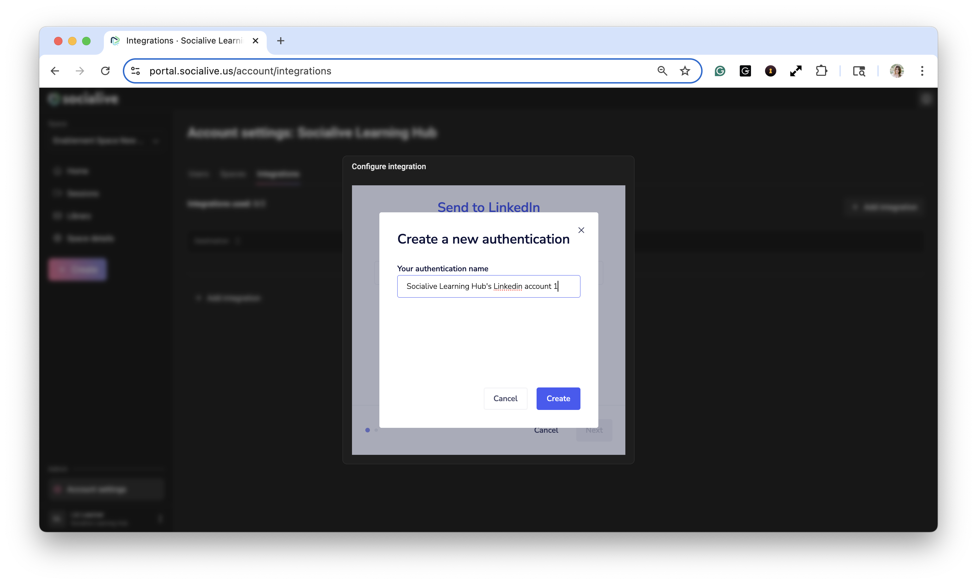Go forward in browser history
The height and width of the screenshot is (584, 977).
(x=80, y=71)
